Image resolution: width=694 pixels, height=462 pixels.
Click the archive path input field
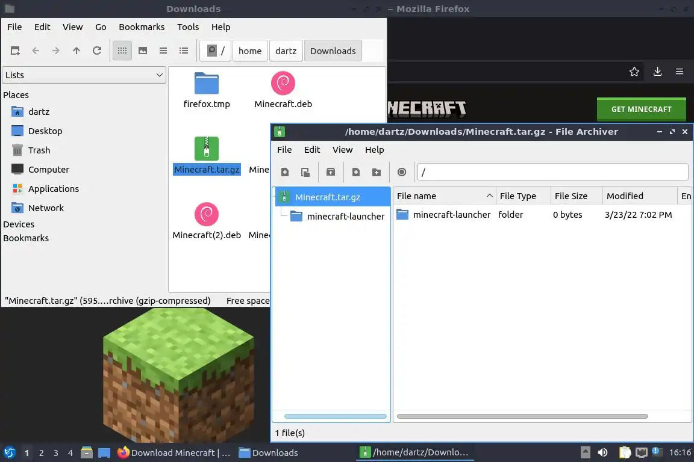pos(553,172)
